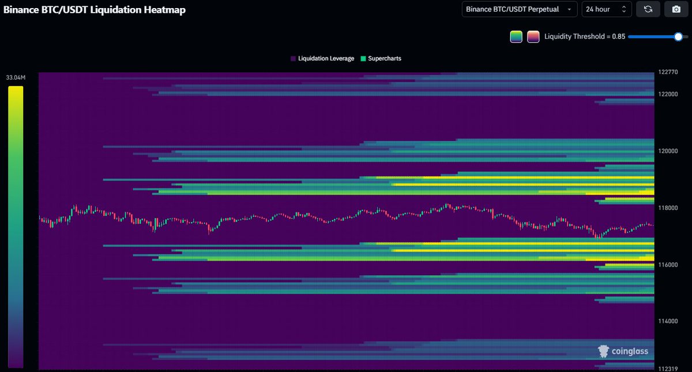
Task: Click the 122000 price axis label
Action: 668,94
